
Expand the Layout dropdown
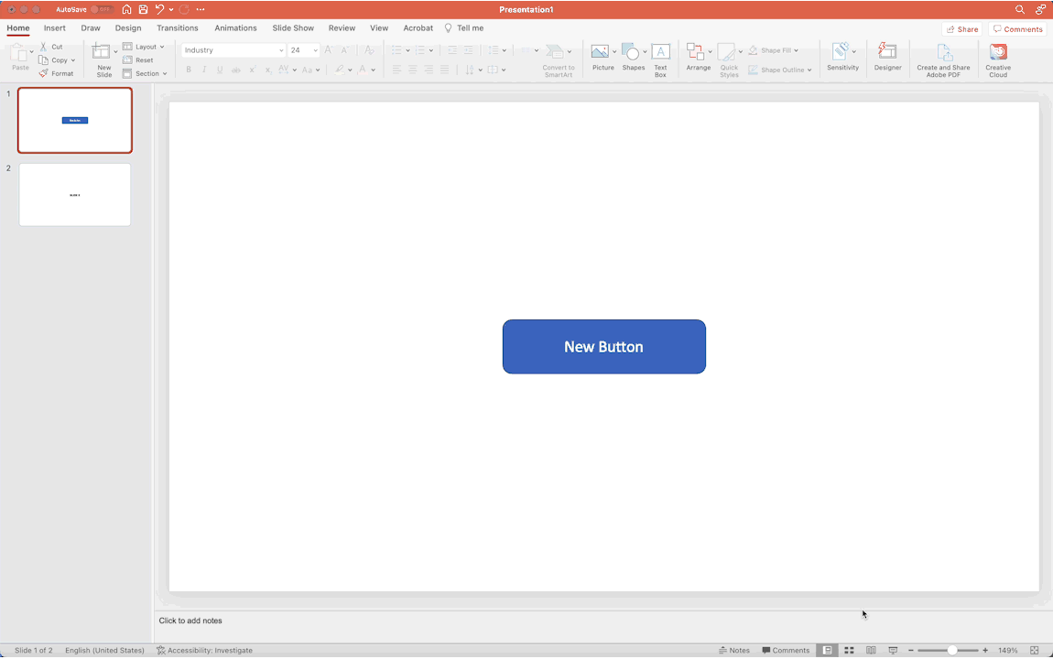coord(145,47)
